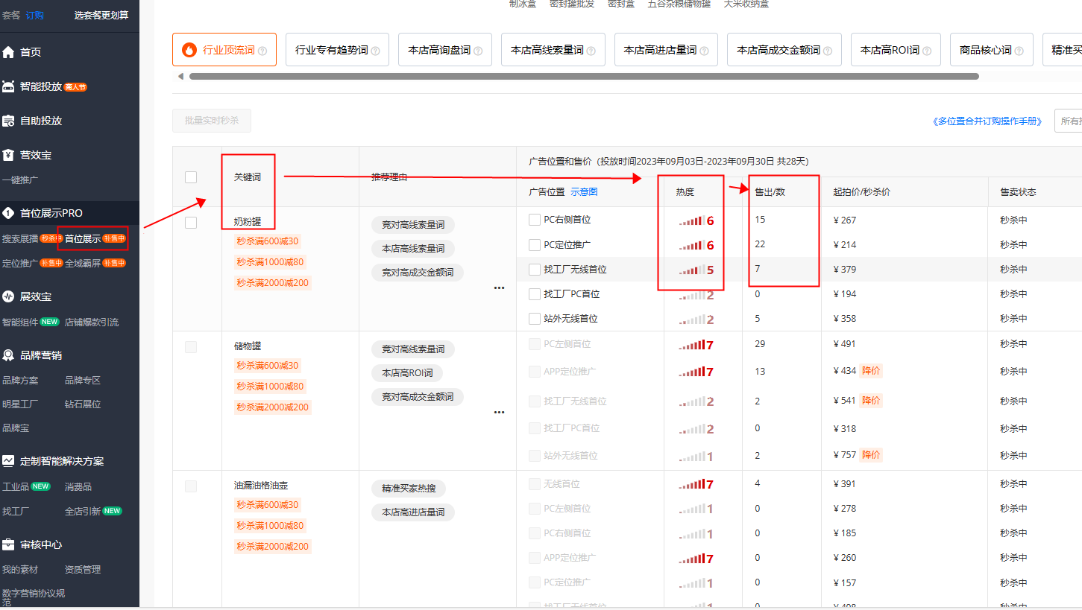Switch to 本店高成交金额词 tab
1082x610 pixels.
coord(784,50)
